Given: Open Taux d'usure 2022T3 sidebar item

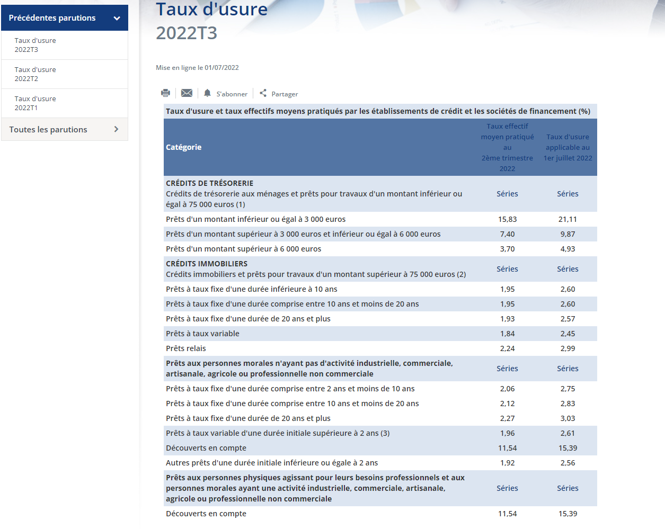Looking at the screenshot, I should [65, 45].
